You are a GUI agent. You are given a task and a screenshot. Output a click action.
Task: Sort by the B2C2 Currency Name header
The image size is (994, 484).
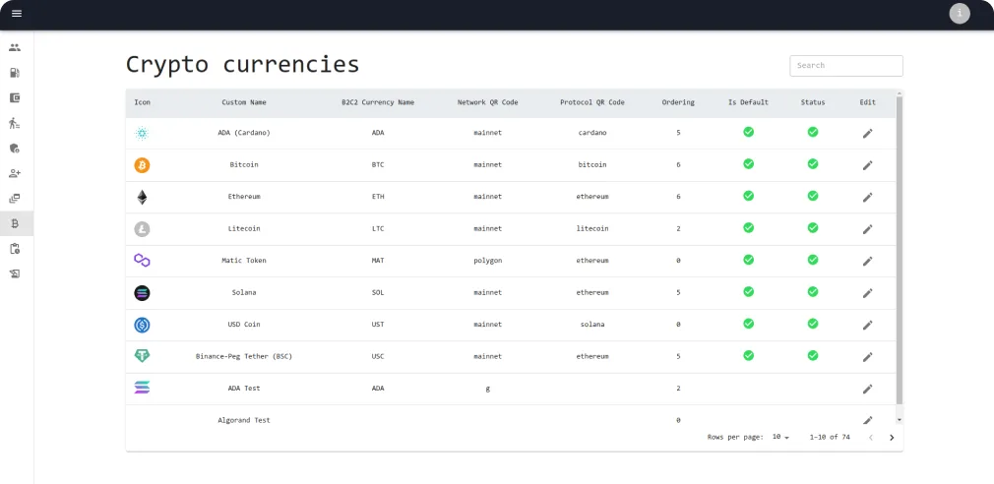pyautogui.click(x=378, y=102)
